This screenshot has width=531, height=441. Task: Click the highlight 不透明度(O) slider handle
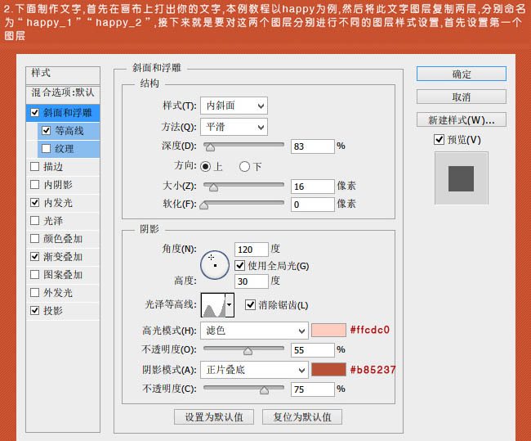click(248, 351)
